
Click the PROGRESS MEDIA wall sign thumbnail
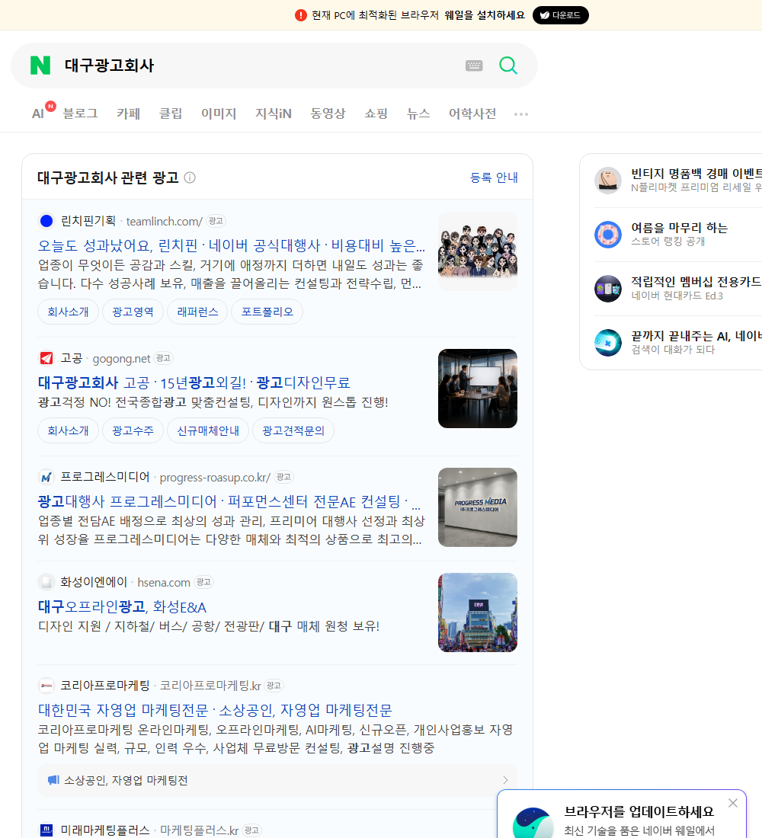(478, 507)
